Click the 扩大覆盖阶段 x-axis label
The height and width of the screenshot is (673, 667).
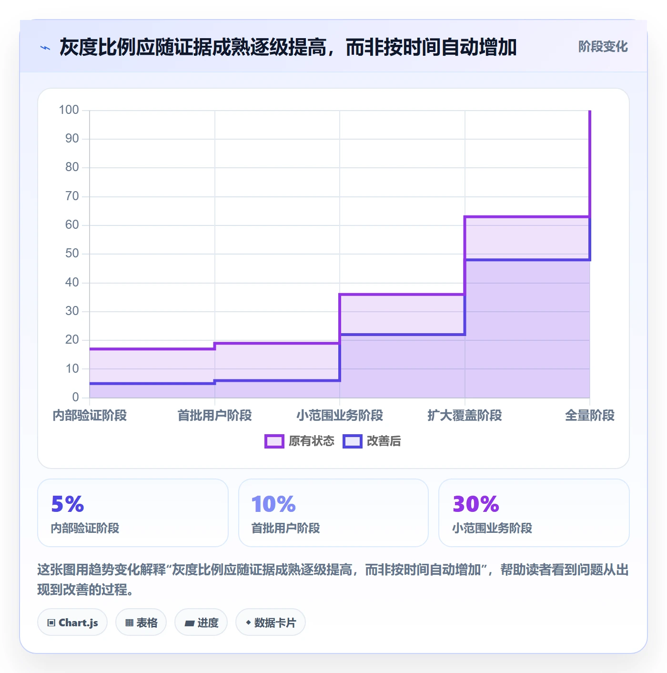click(x=465, y=416)
